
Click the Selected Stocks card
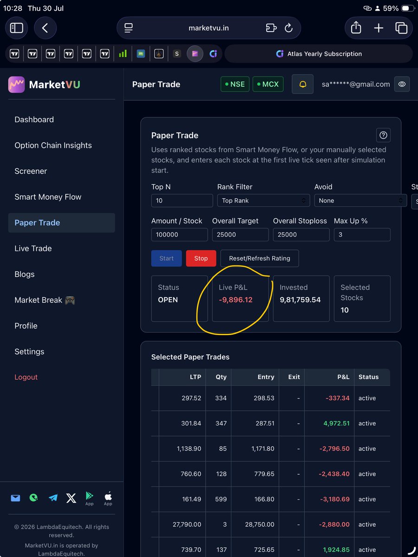point(362,298)
